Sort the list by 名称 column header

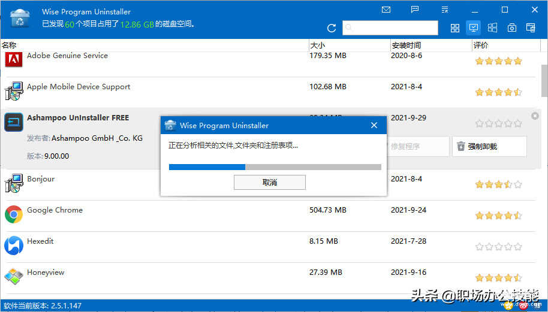click(9, 46)
